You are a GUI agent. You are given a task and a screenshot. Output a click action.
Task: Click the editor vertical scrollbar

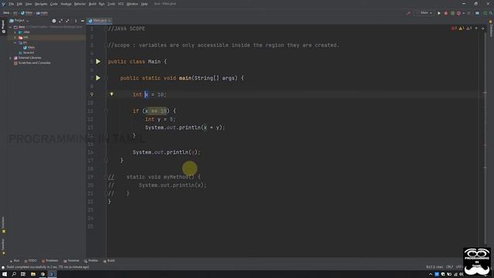[486, 139]
